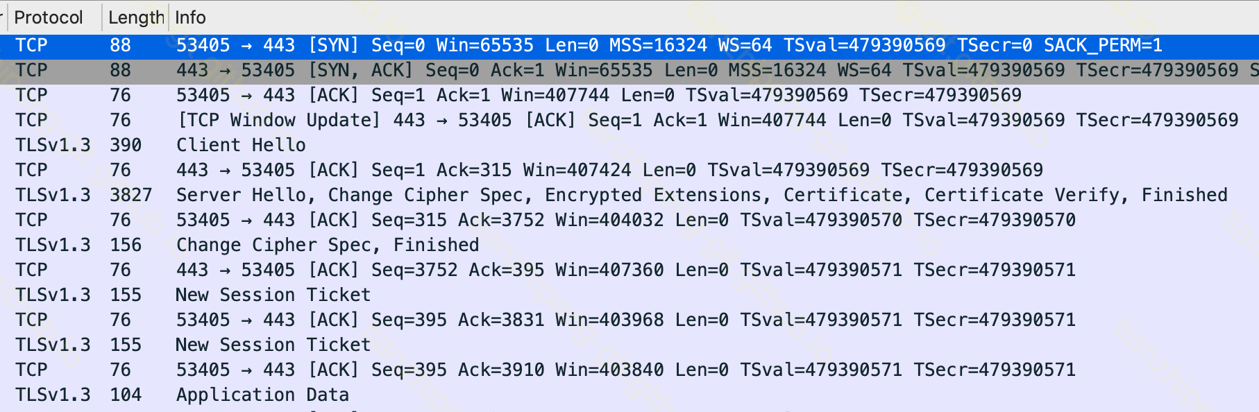The image size is (1259, 412).
Task: Click the Protocol column header
Action: coord(49,17)
